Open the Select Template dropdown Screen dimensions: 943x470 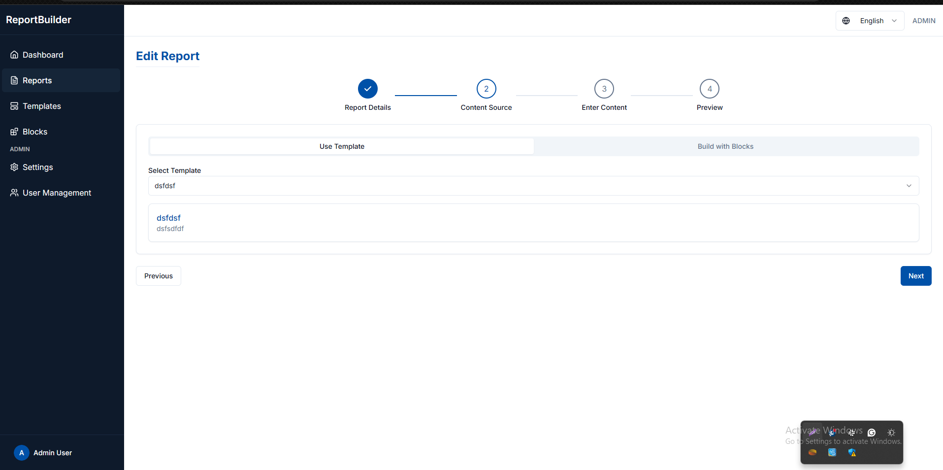coord(533,186)
